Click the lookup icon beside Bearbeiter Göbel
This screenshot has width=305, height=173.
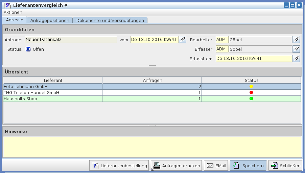(296, 40)
